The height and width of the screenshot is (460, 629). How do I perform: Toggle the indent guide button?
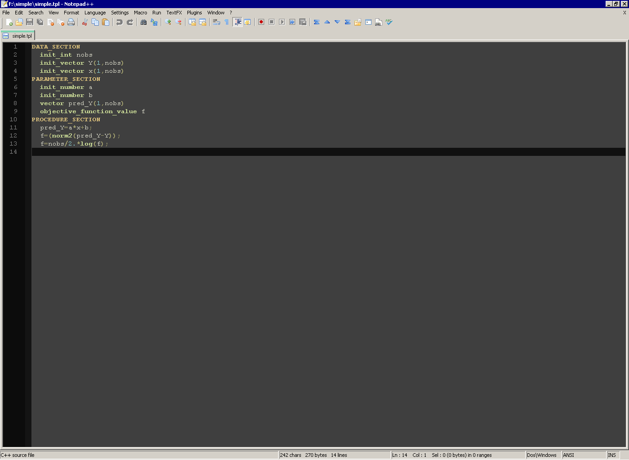(x=237, y=22)
